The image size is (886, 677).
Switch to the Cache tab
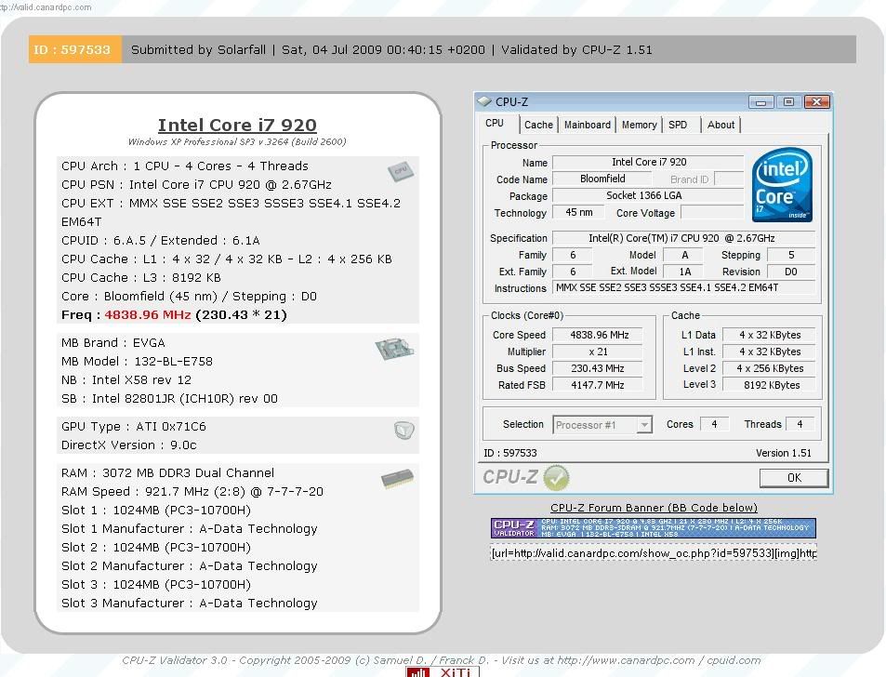(538, 125)
